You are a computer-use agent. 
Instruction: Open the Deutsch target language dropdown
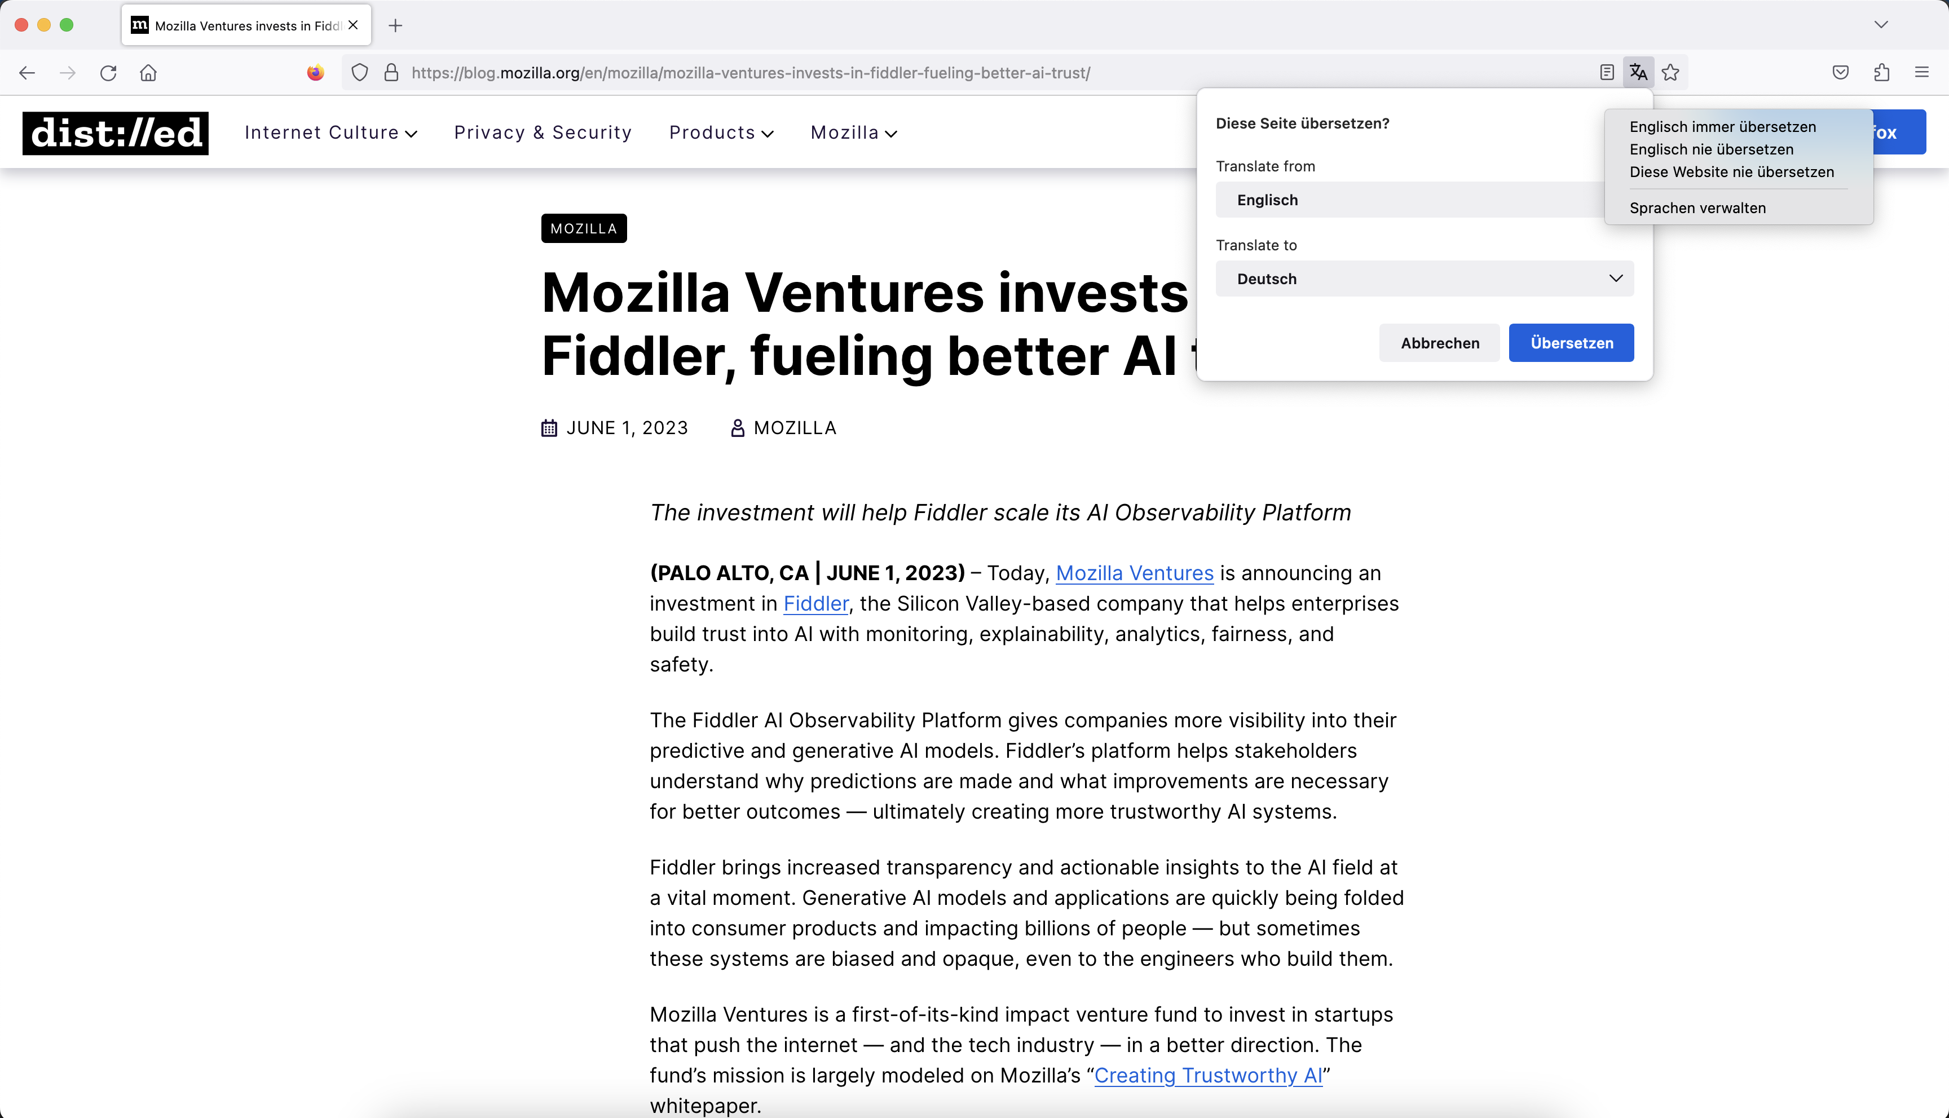[1425, 279]
